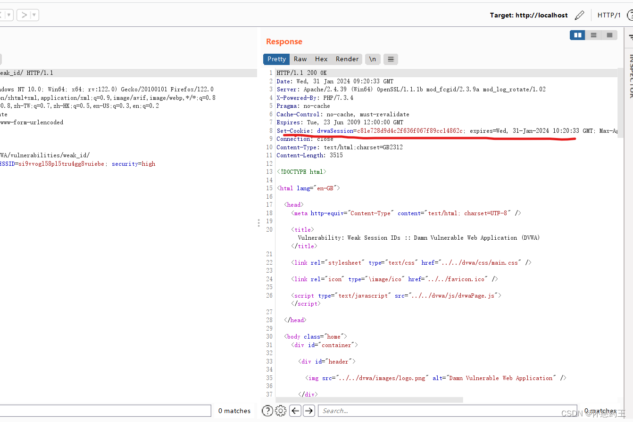Click the div id="header" line
The image size is (633, 422).
coord(326,361)
